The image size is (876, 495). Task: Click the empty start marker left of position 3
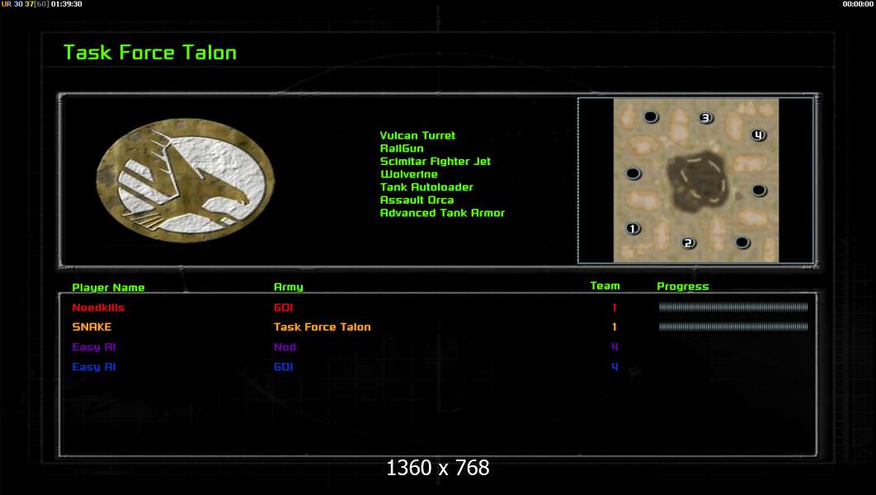650,117
